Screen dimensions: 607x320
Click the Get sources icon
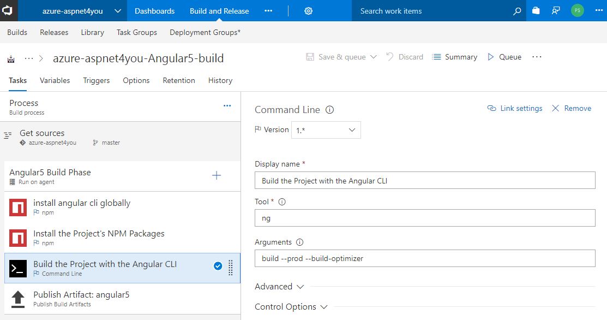(7, 135)
